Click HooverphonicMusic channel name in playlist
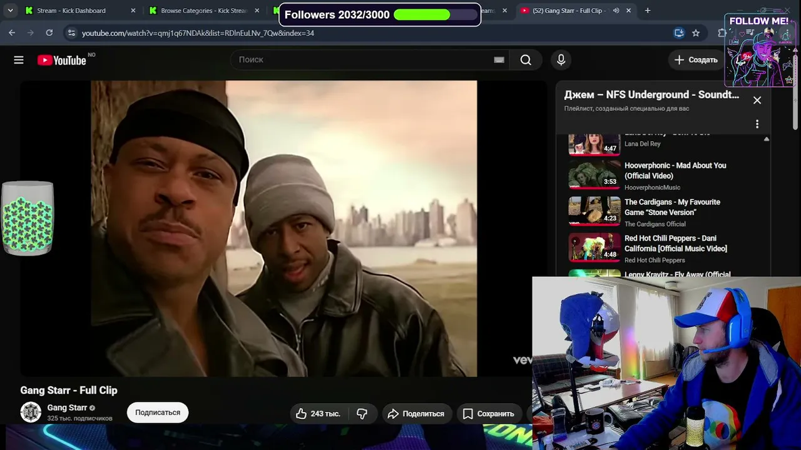This screenshot has height=450, width=801. [652, 187]
